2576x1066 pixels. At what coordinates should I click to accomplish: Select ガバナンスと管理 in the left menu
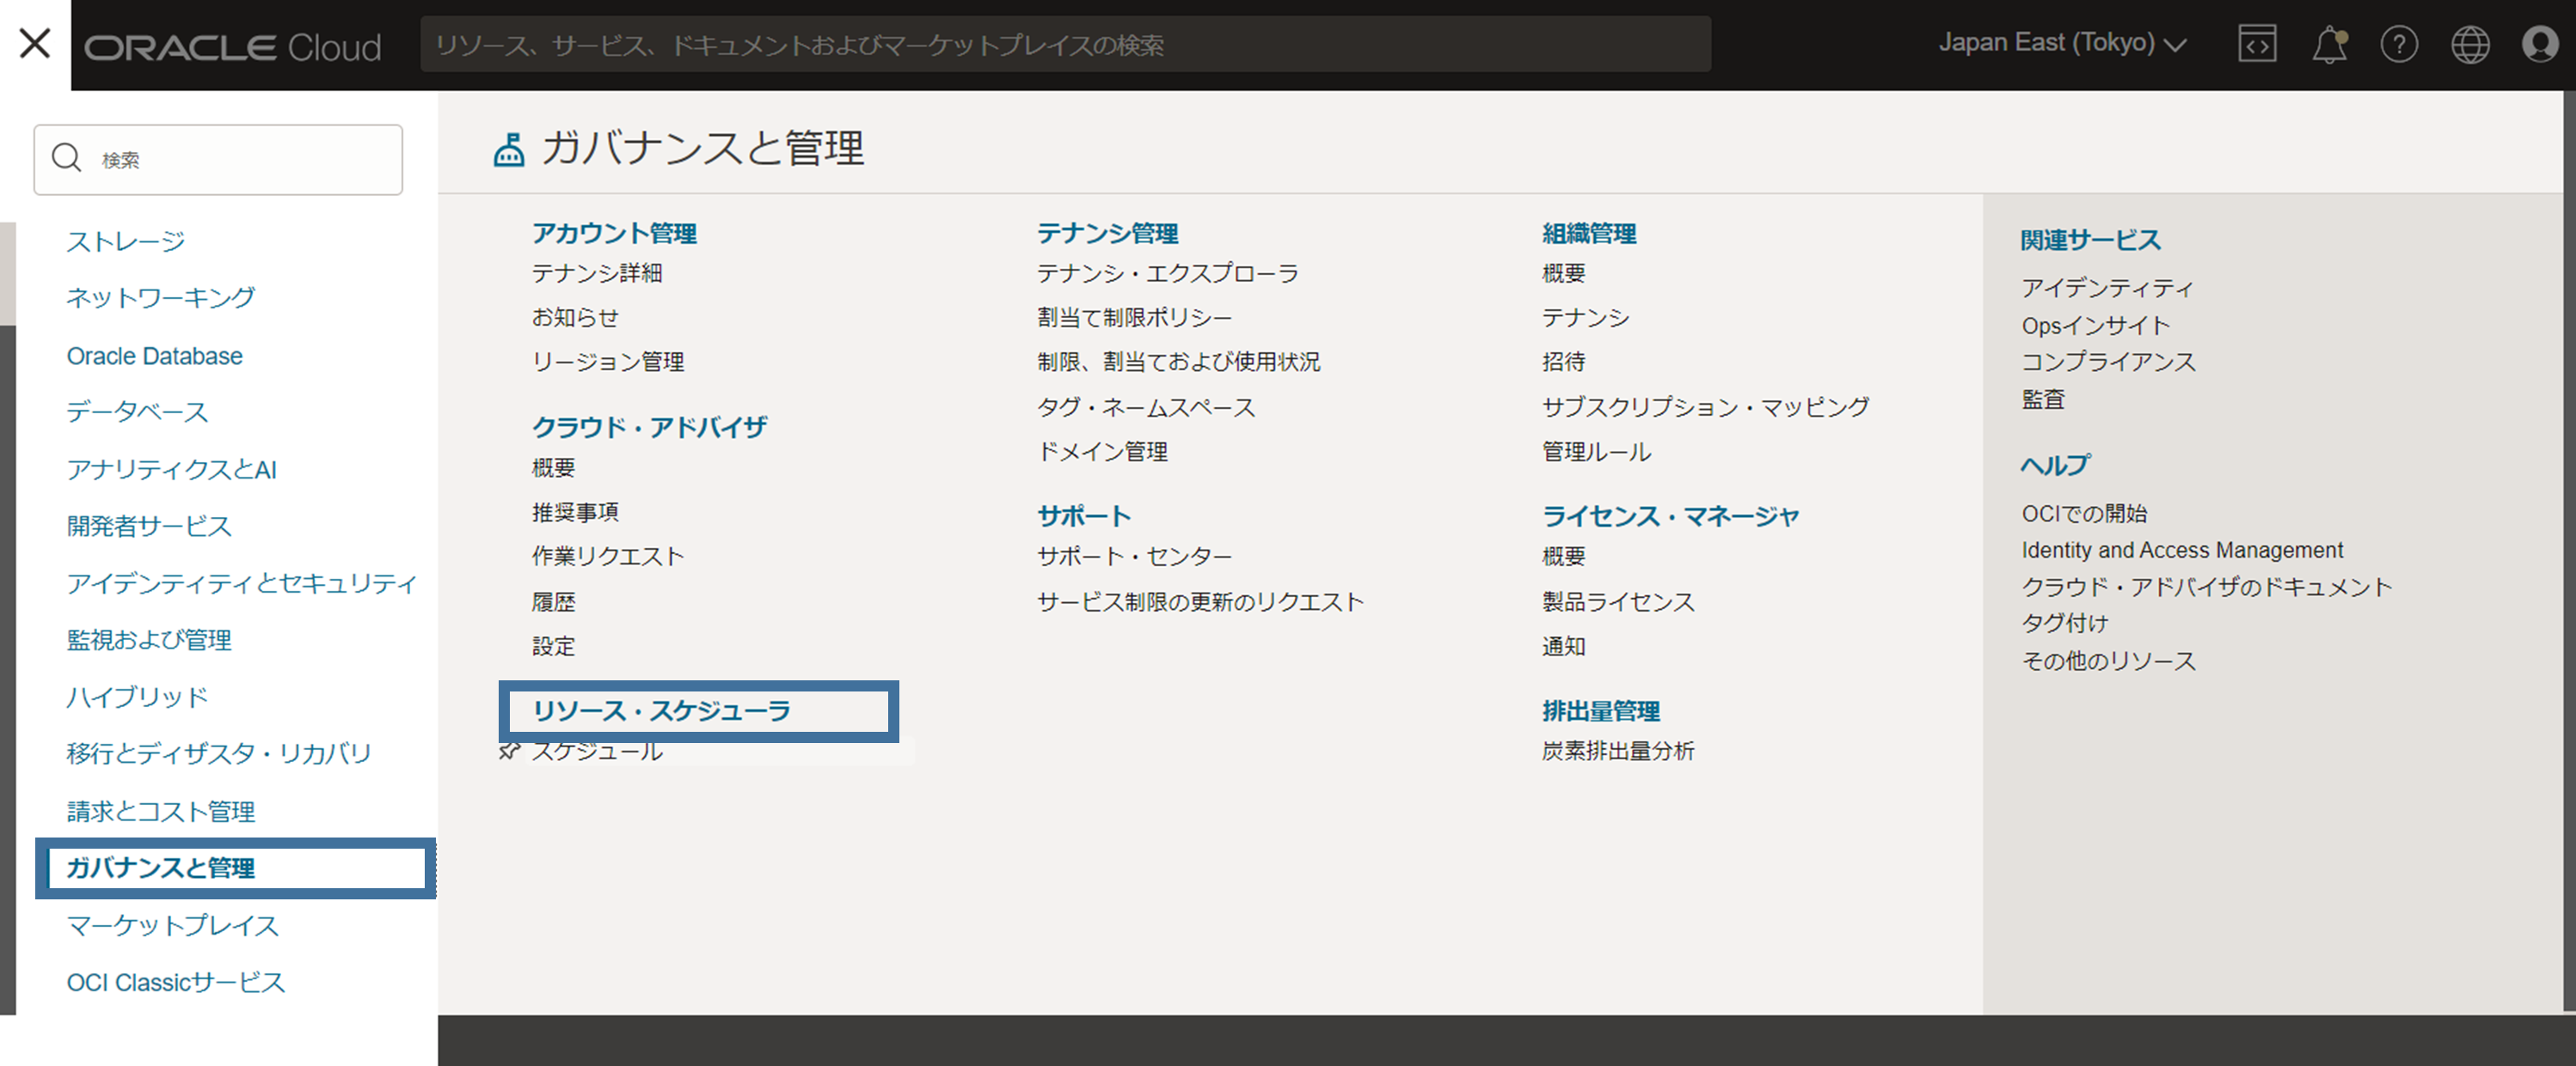click(x=161, y=868)
